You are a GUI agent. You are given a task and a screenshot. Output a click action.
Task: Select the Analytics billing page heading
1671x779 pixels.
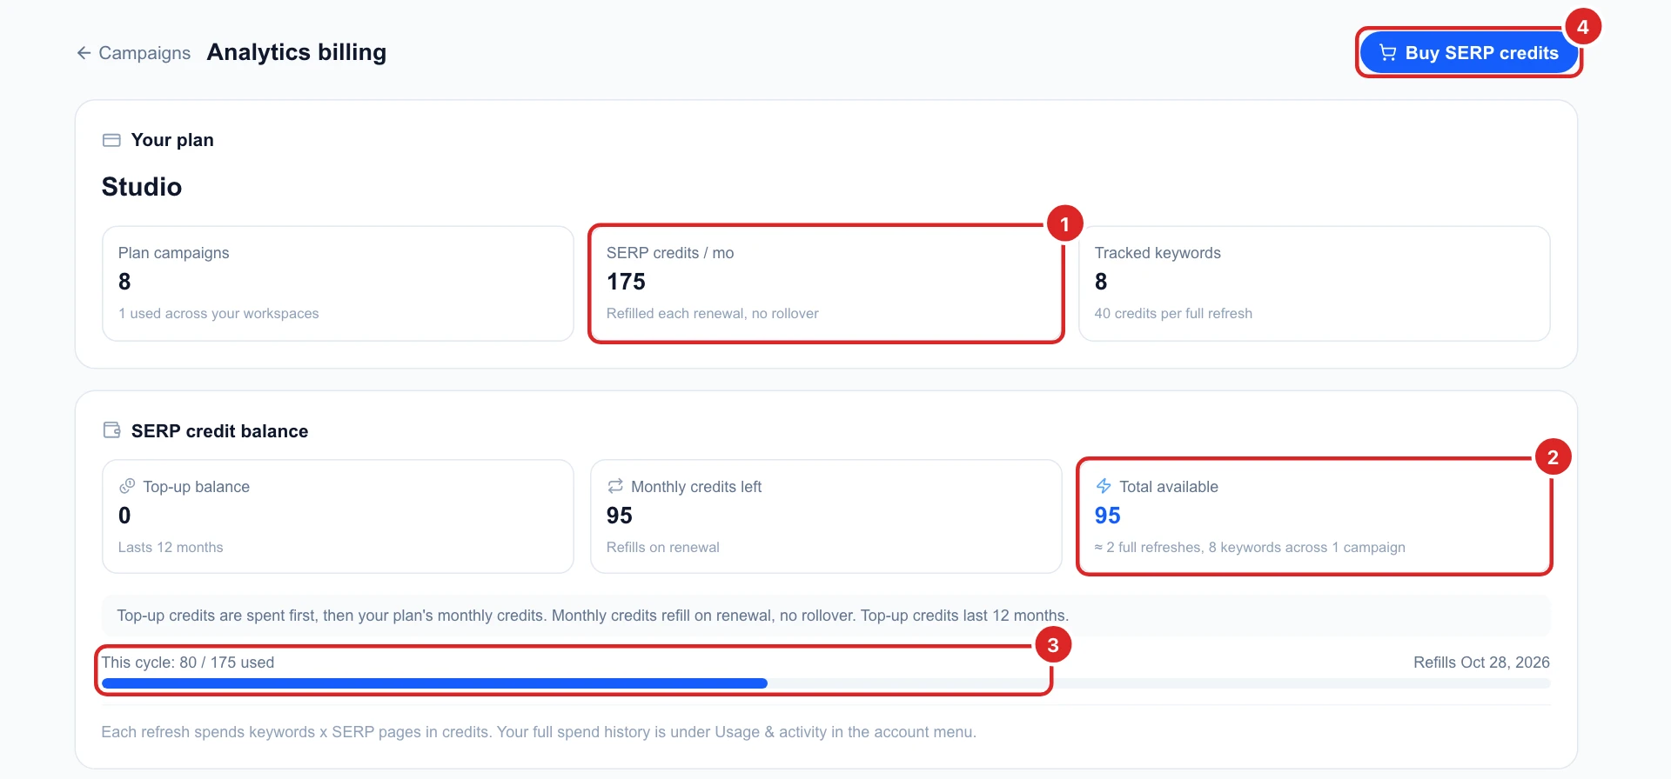[x=297, y=52]
